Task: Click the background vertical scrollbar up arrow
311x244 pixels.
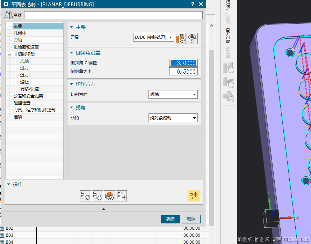Action: tap(212, 25)
